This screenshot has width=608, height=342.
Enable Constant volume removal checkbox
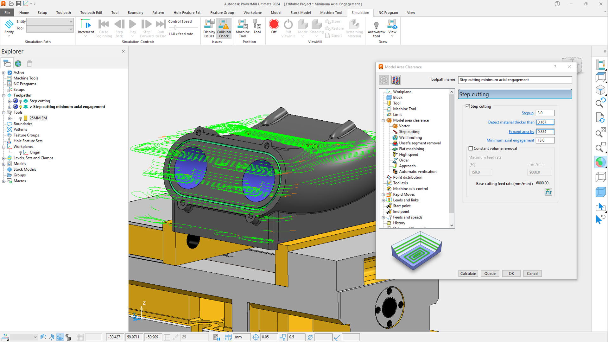(x=471, y=149)
